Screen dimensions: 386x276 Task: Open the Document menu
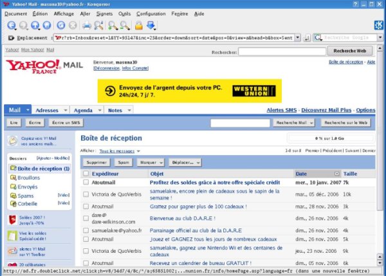coord(15,14)
